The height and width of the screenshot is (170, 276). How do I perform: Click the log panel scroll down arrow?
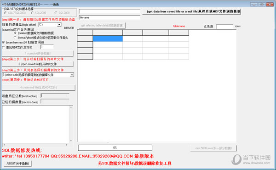click(x=71, y=141)
